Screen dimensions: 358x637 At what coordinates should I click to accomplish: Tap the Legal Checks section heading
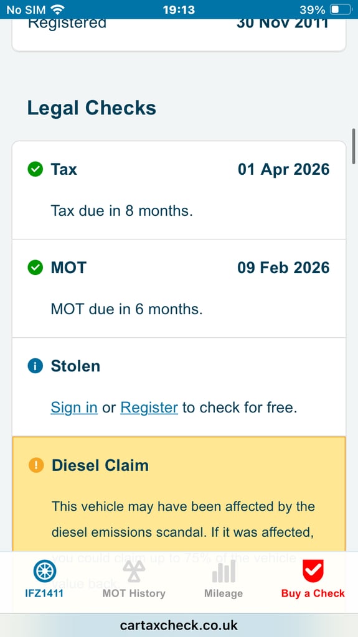click(92, 108)
